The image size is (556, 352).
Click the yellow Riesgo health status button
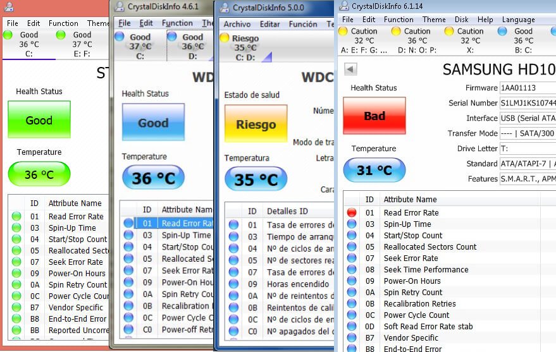tap(256, 124)
